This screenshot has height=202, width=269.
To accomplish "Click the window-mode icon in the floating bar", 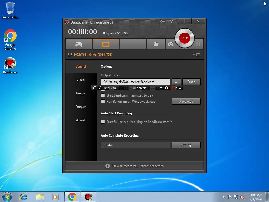I will coord(94,88).
